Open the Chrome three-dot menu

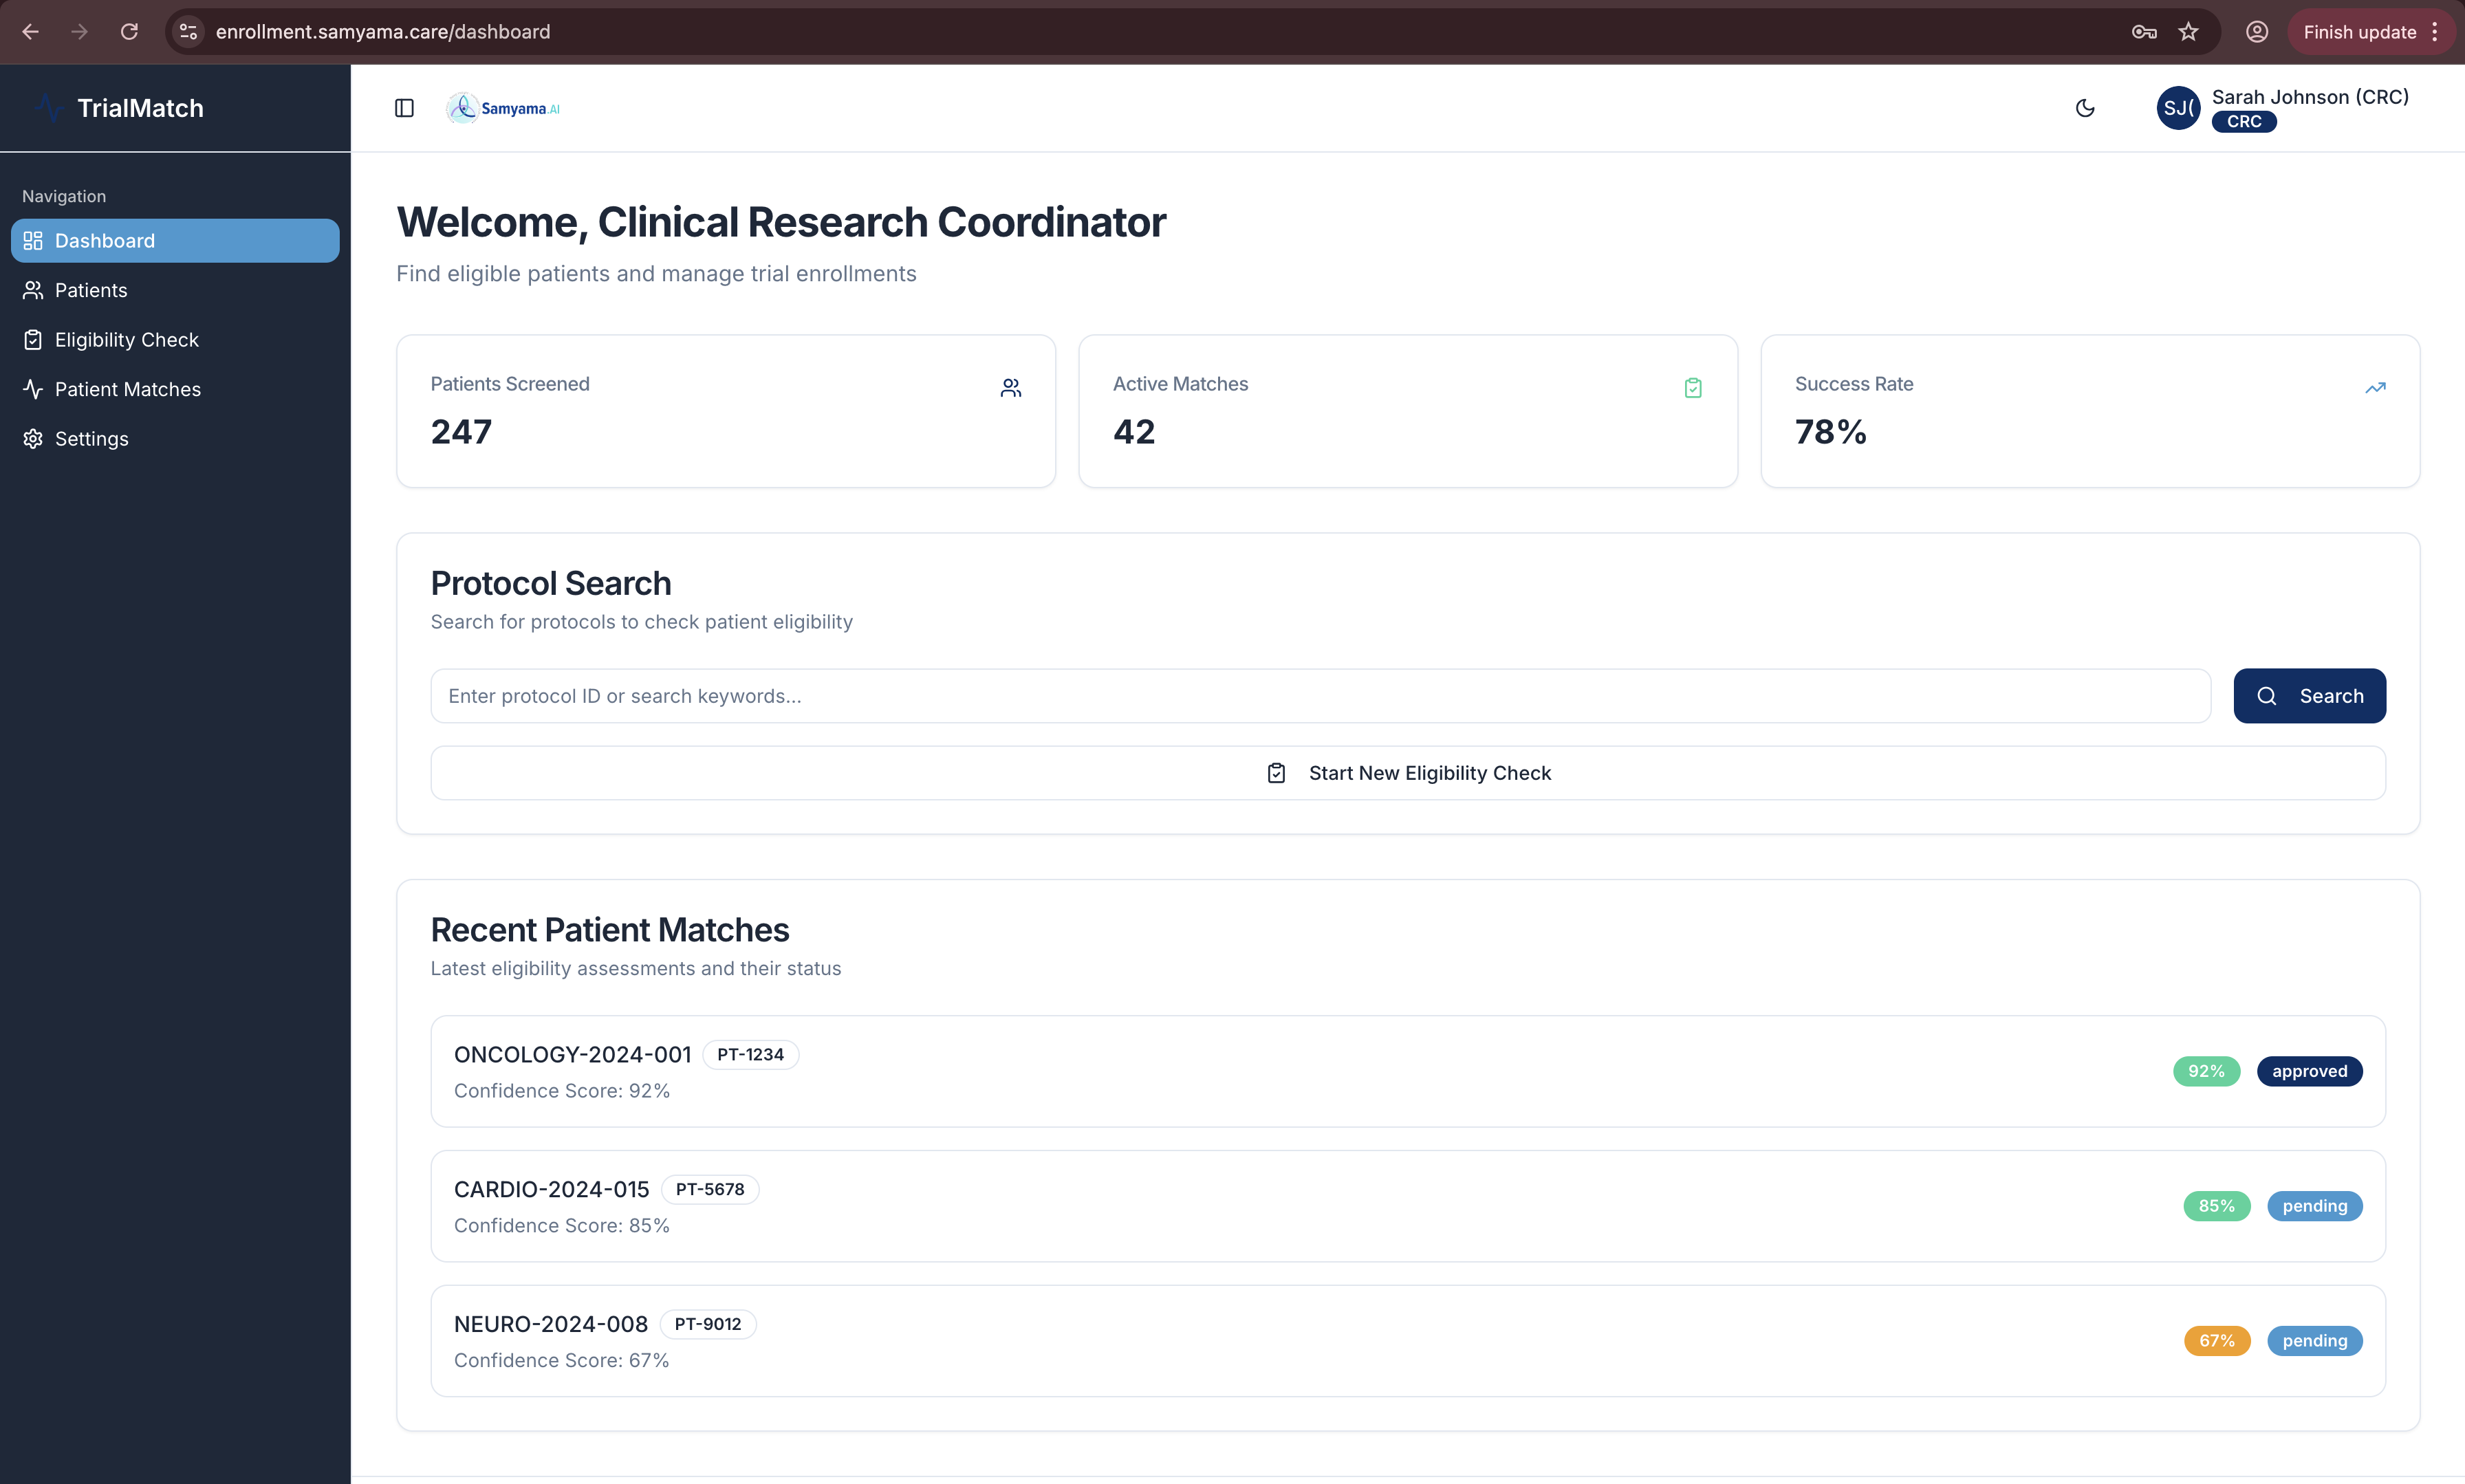pos(2436,32)
